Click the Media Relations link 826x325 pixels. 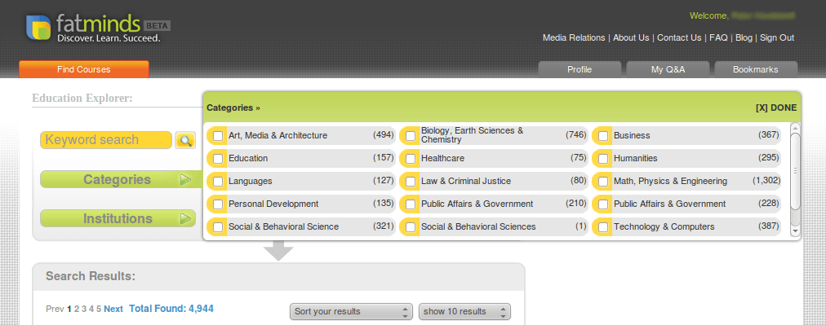[x=574, y=37]
